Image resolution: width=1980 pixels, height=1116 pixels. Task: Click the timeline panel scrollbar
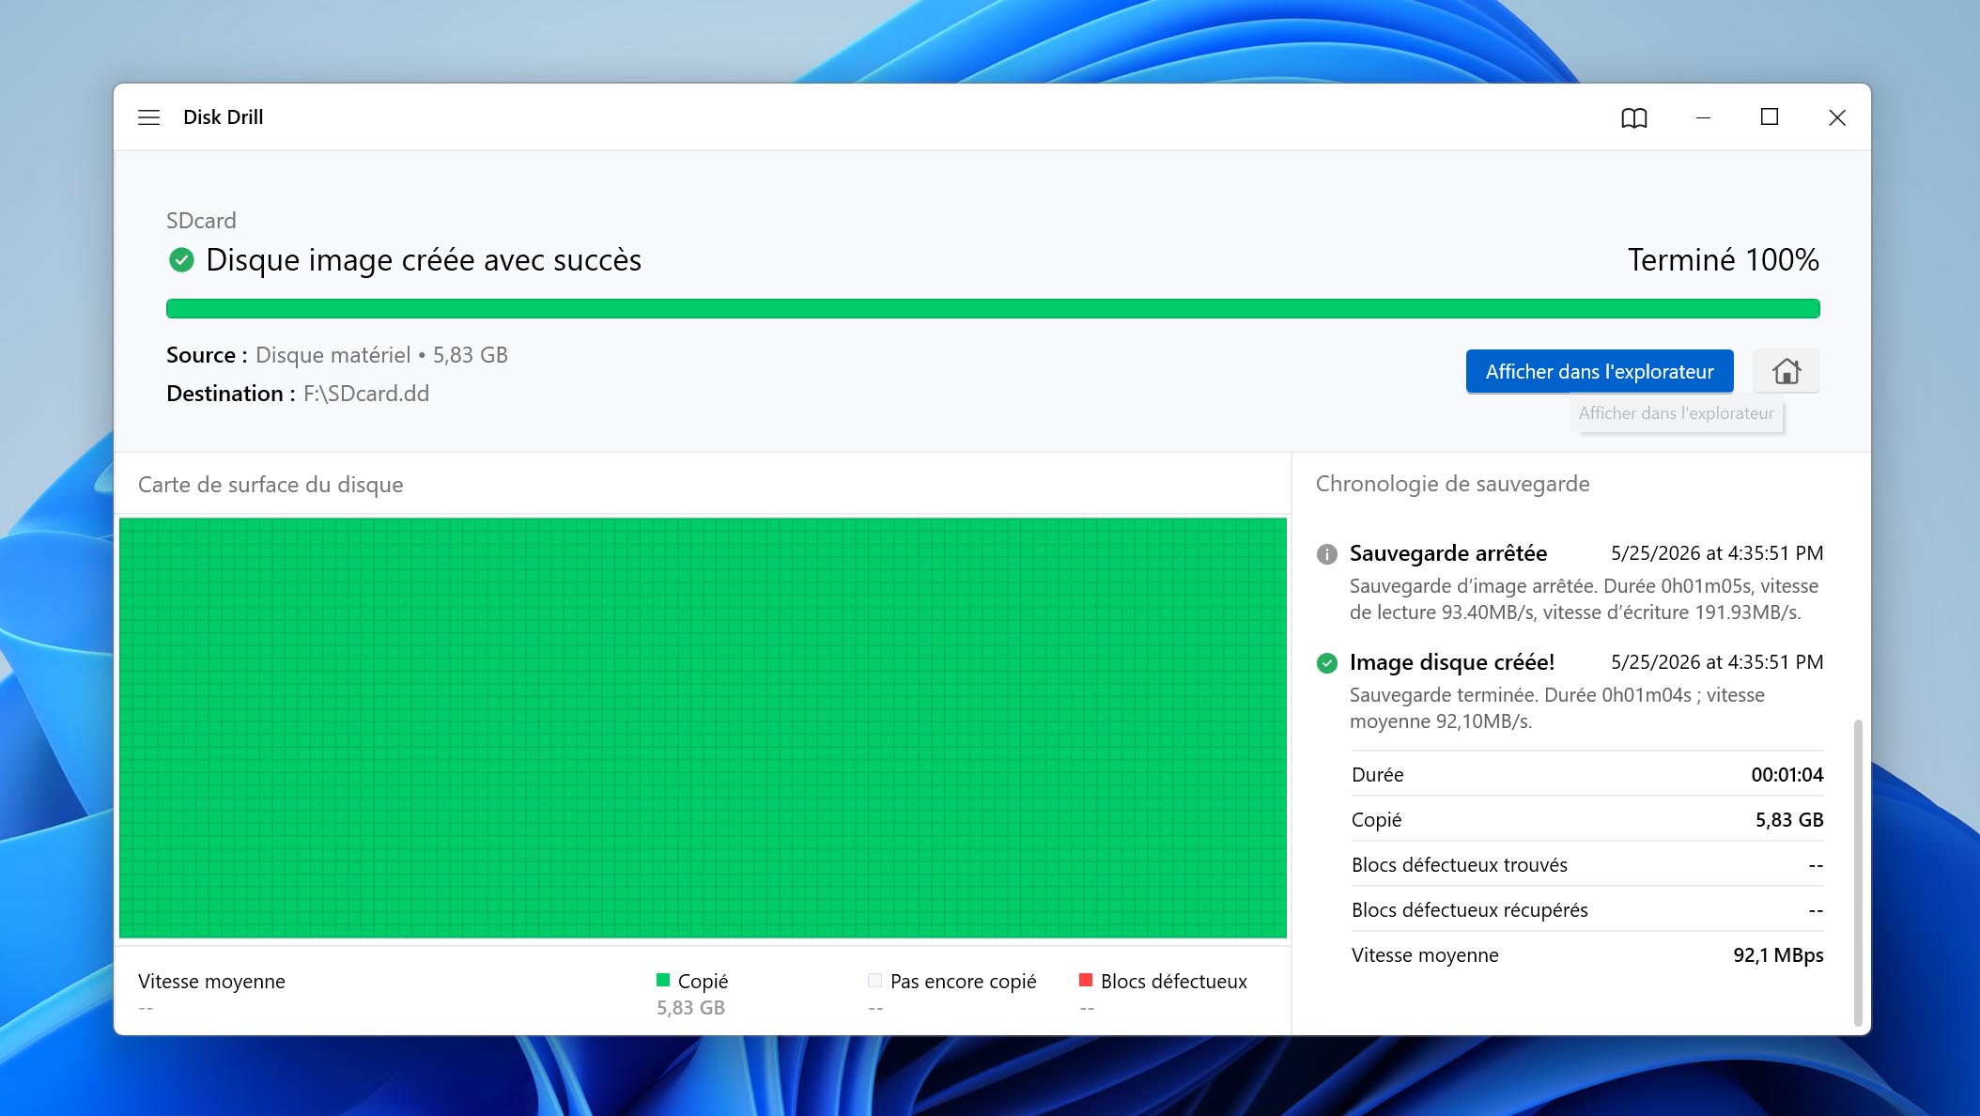click(x=1857, y=872)
